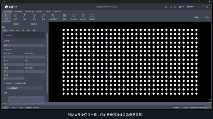Select the arrow pointer selection tool
The width and height of the screenshot is (213, 119).
[x=6, y=17]
